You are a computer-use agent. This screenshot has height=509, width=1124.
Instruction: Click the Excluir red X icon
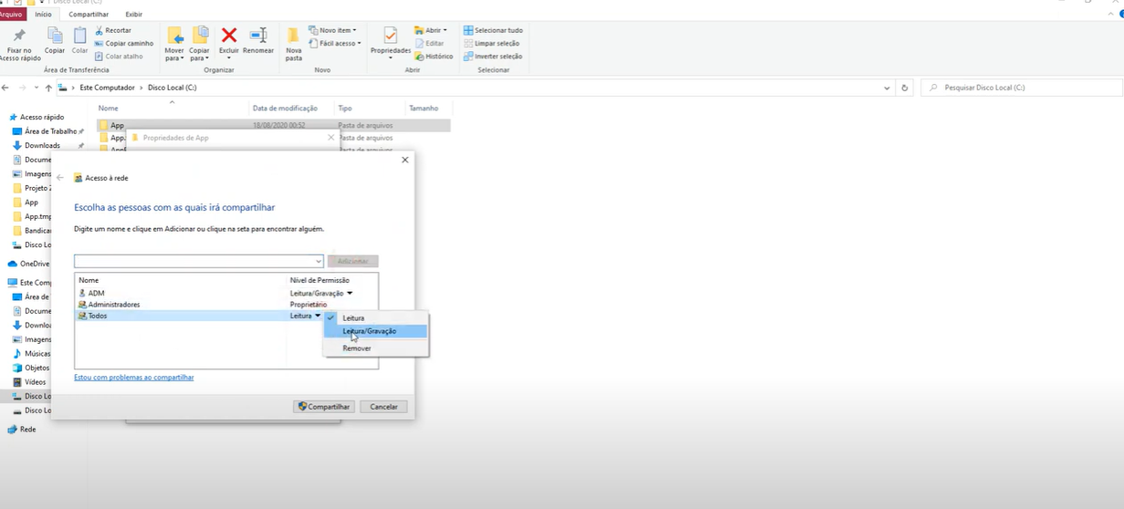click(x=229, y=36)
